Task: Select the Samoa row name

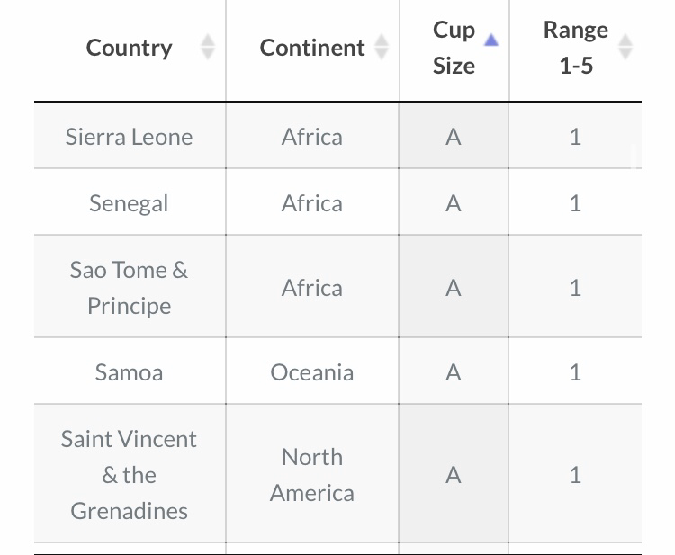Action: [129, 372]
